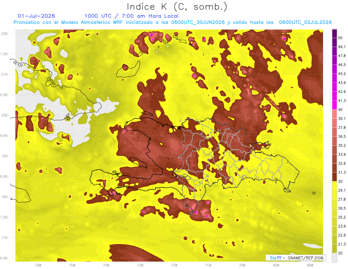The width and height of the screenshot is (348, 269).
Task: Click the dark brown swatch between 30 and 31.3
Action: click(x=334, y=177)
